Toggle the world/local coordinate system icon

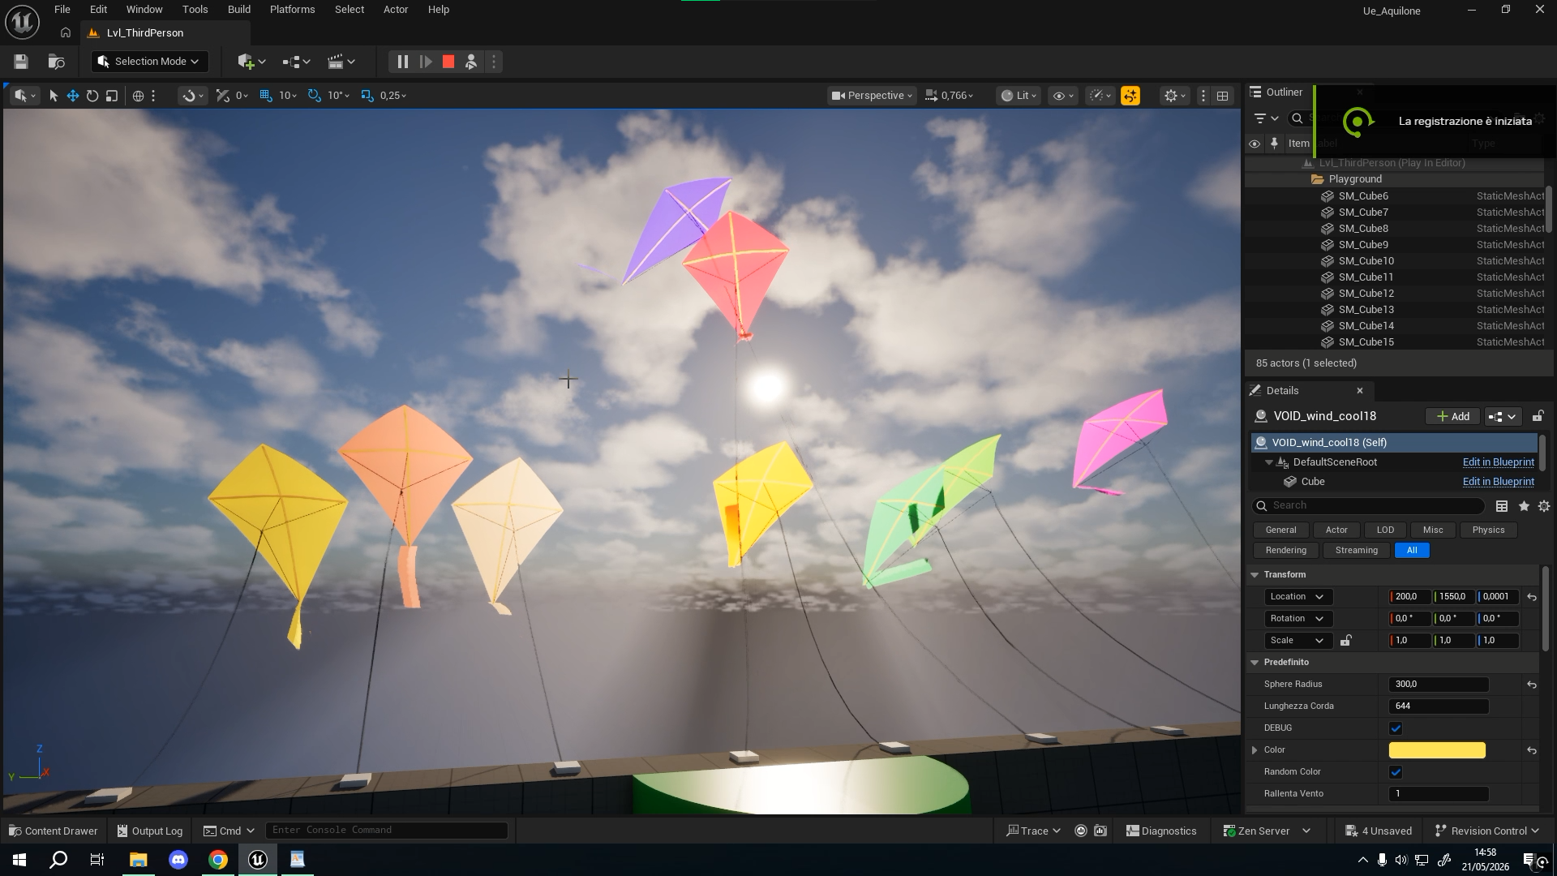pyautogui.click(x=138, y=96)
